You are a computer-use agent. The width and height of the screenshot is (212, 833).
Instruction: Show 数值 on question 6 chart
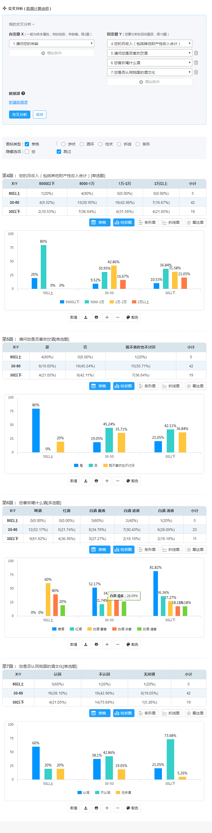pyautogui.click(x=74, y=644)
